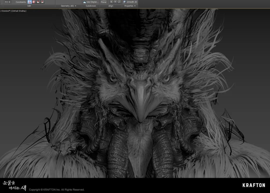Image resolution: width=270 pixels, height=193 pixels.
Task: Select the Constrain to Edge icon
Action: 34,2
